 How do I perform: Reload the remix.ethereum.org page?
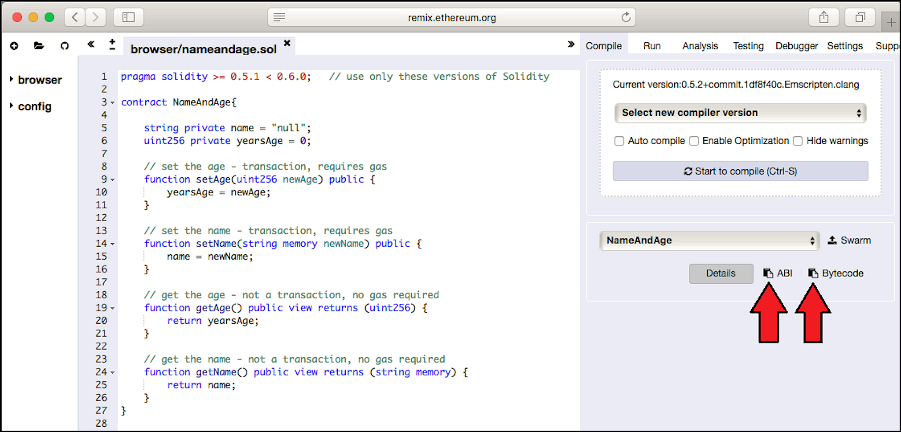[x=626, y=17]
